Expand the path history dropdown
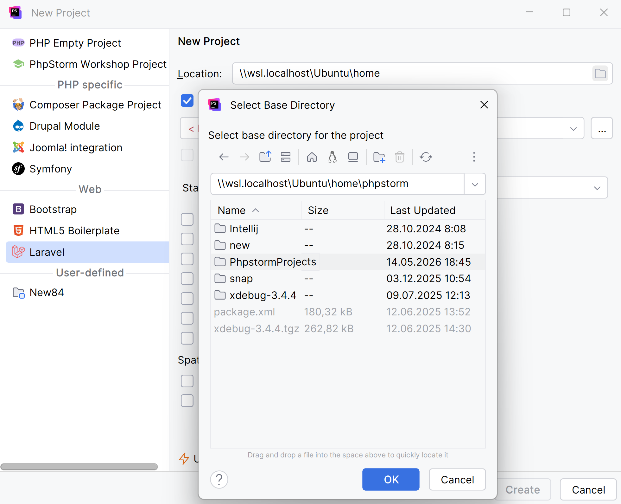Viewport: 621px width, 504px height. (x=475, y=184)
